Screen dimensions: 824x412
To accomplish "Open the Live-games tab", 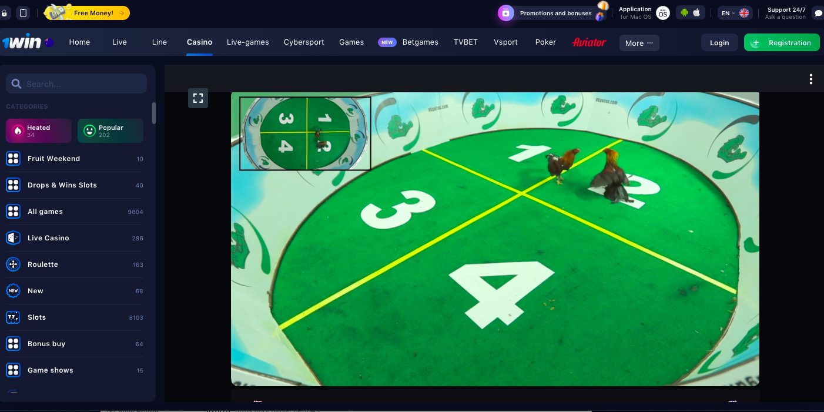I will click(248, 42).
